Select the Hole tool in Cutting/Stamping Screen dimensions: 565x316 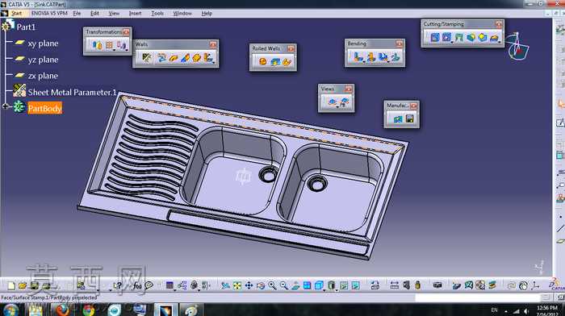pyautogui.click(x=447, y=37)
